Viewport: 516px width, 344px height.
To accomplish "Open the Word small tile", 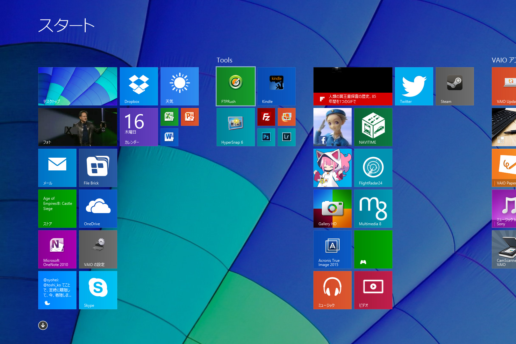I will [x=169, y=137].
